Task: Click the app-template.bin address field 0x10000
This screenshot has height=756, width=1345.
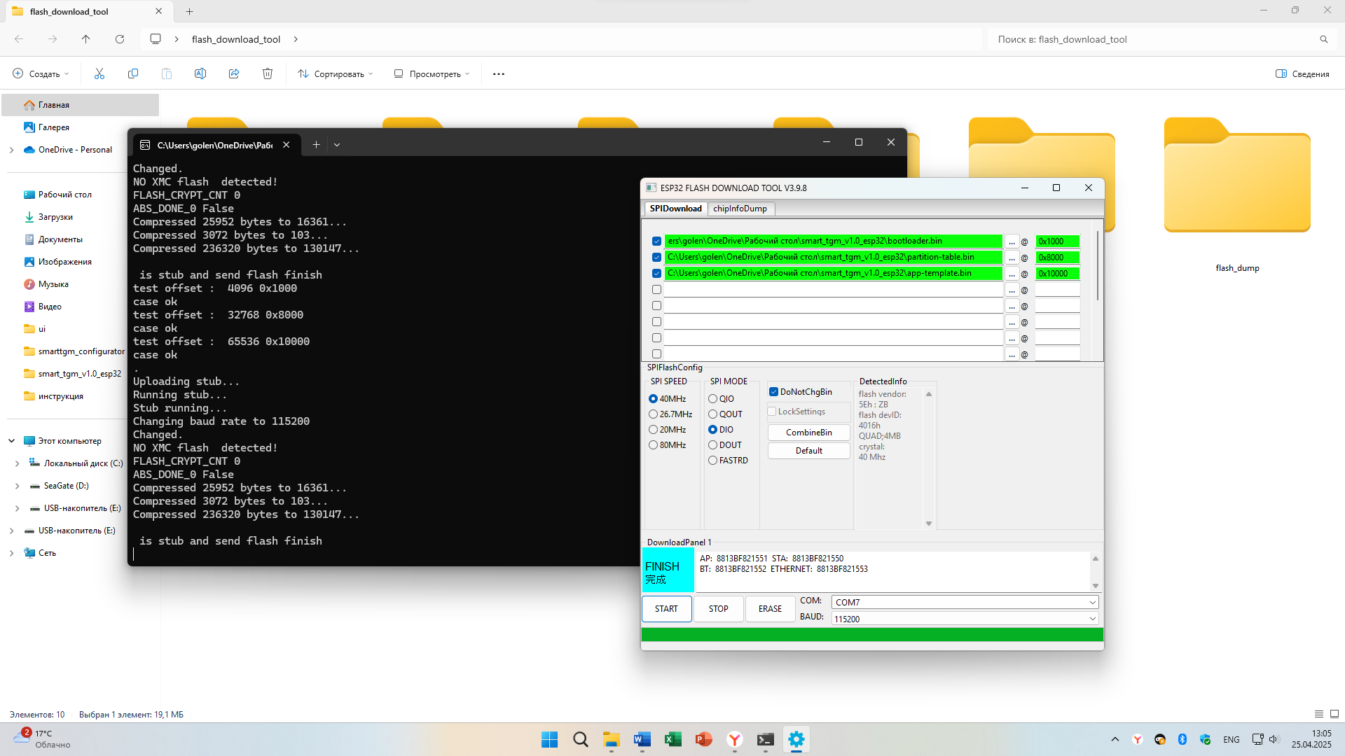Action: click(1056, 274)
